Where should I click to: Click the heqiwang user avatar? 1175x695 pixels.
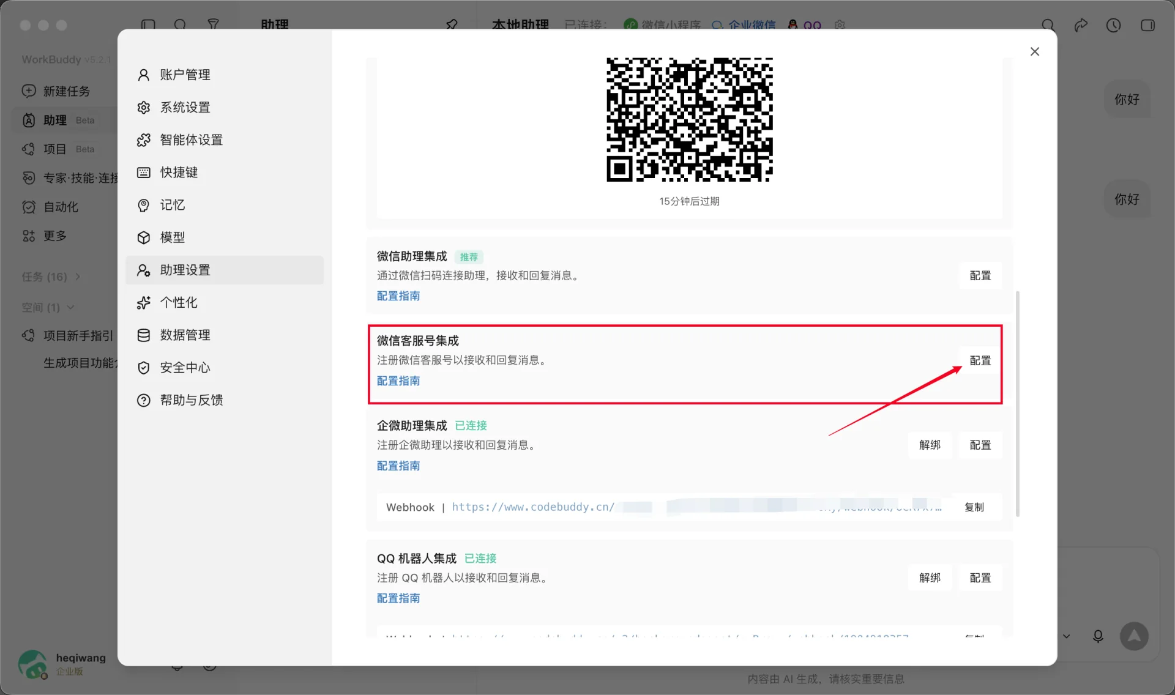pos(32,664)
